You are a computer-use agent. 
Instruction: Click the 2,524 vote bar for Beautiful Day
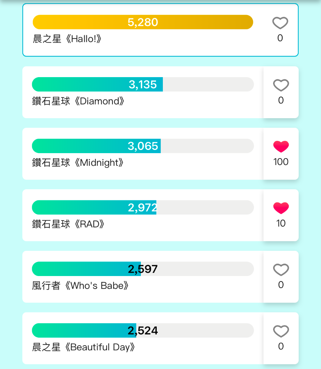tap(143, 330)
